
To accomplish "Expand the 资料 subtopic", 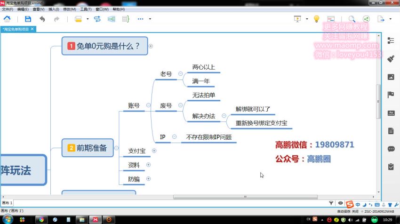I will click(x=148, y=165).
